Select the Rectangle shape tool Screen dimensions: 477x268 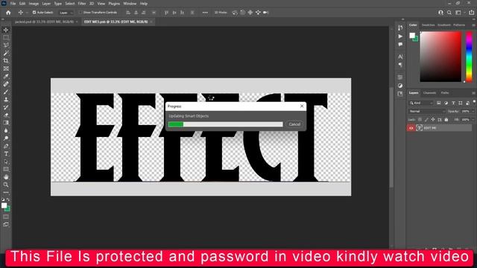[x=6, y=169]
